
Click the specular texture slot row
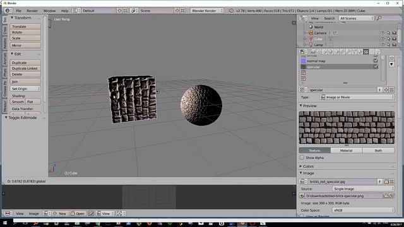click(x=340, y=67)
